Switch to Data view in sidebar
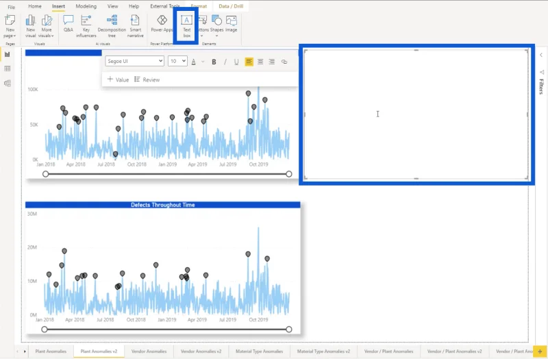548x359 pixels. point(7,69)
